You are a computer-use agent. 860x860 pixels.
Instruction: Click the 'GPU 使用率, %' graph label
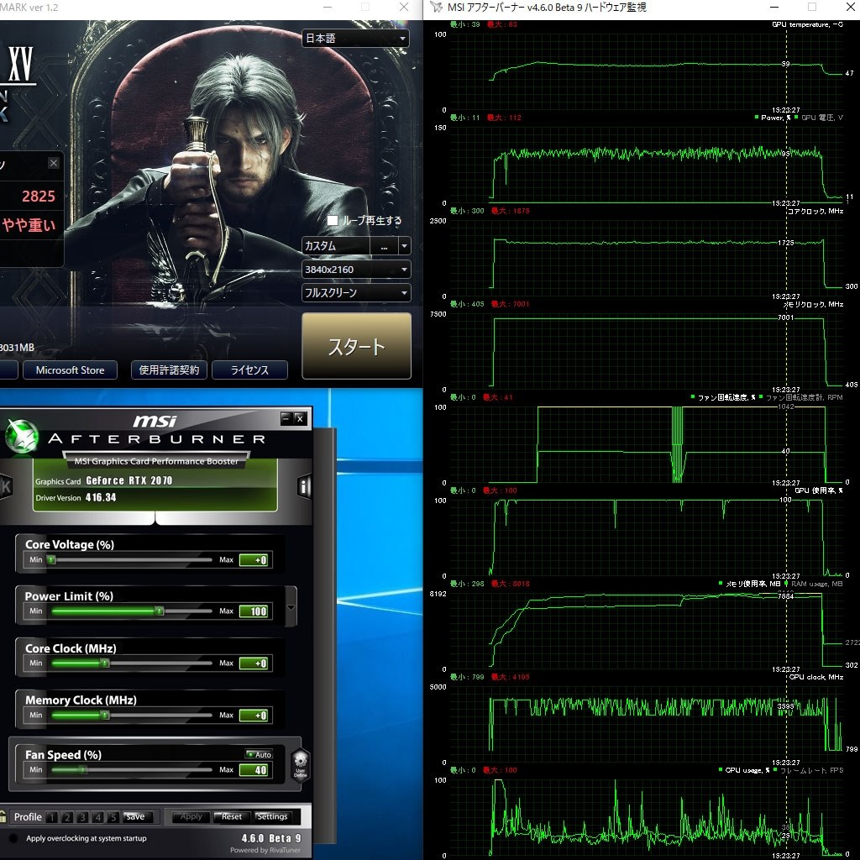point(819,490)
